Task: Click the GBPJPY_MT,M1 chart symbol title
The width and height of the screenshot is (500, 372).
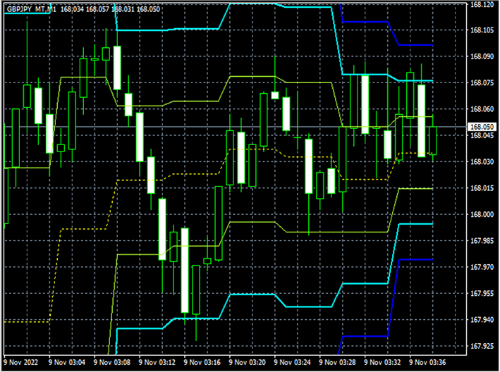Action: click(31, 9)
